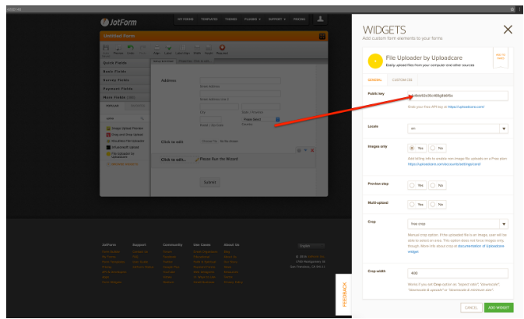Open the footer English language dropdown
This screenshot has width=524, height=319.
(x=311, y=246)
